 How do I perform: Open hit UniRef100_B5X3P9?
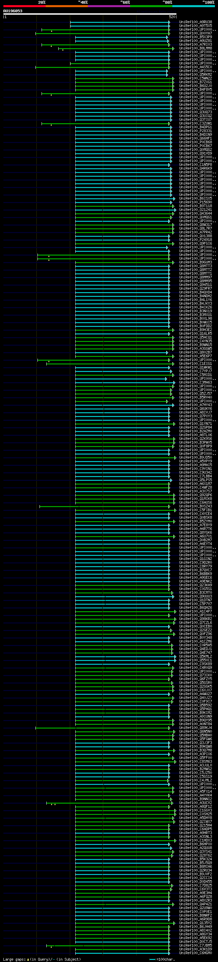196,37
